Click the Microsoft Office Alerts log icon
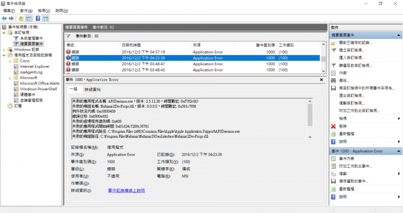This screenshot has height=213, width=403. point(16,84)
